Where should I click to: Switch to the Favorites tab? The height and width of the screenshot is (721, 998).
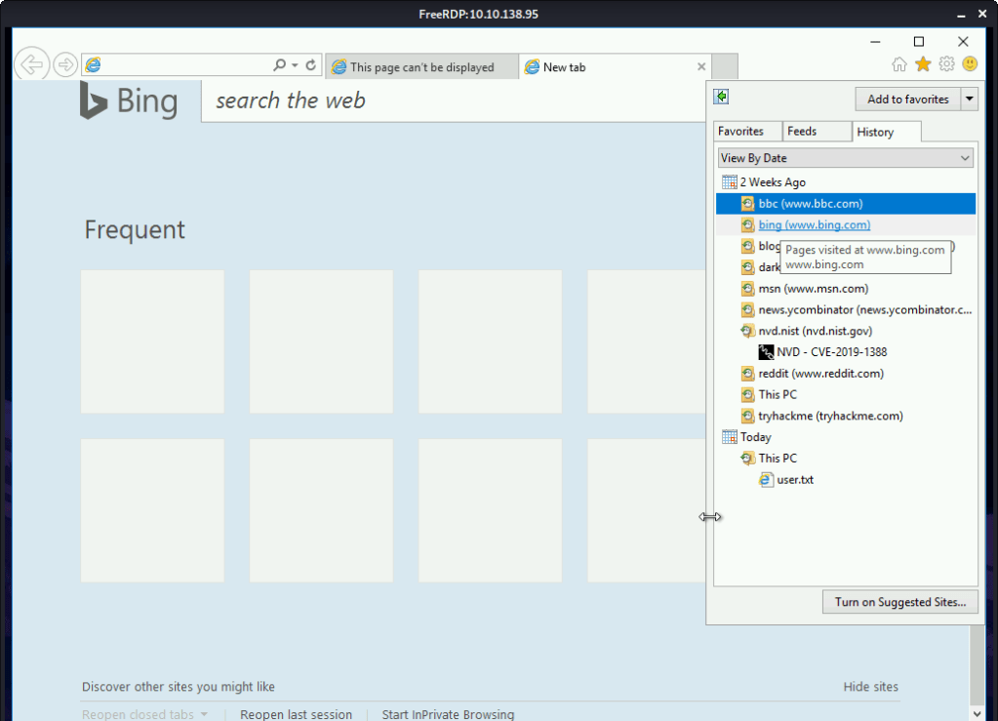click(740, 132)
